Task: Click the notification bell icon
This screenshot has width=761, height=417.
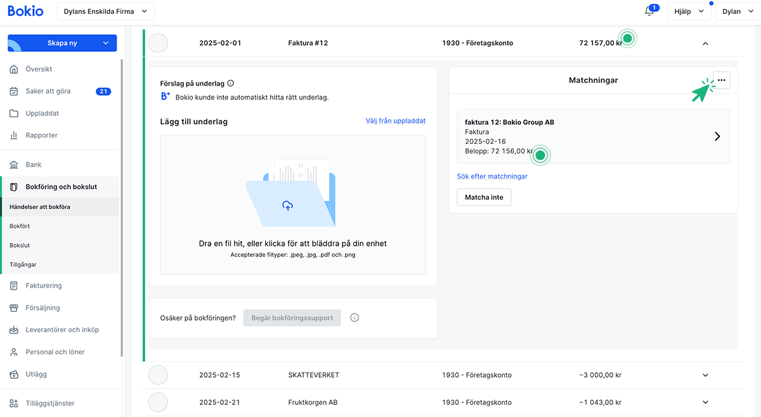Action: coord(649,11)
